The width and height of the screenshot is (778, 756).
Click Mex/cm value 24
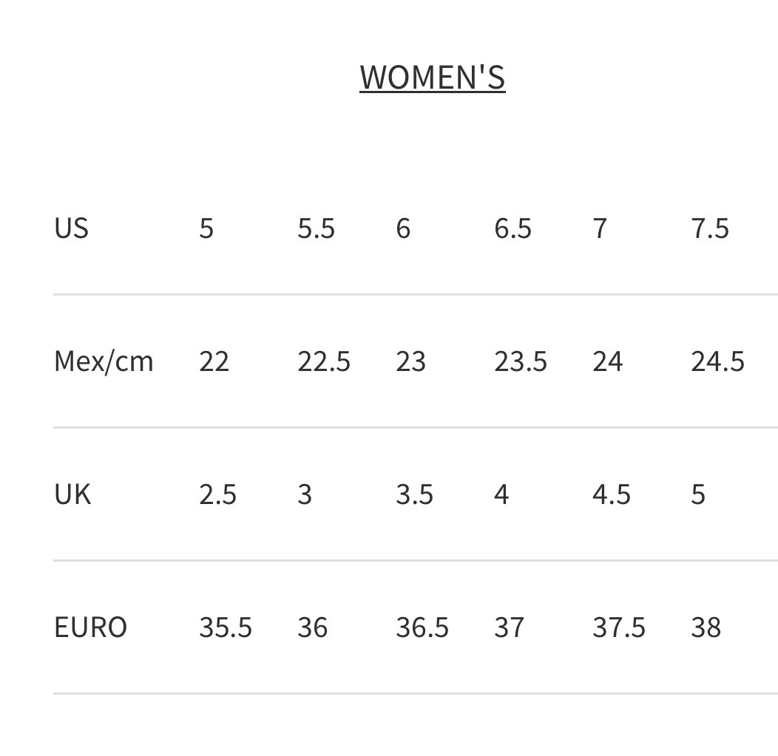[608, 361]
